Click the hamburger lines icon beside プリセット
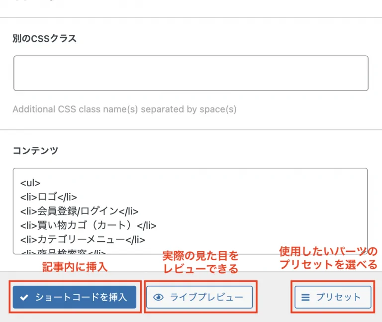 (305, 297)
